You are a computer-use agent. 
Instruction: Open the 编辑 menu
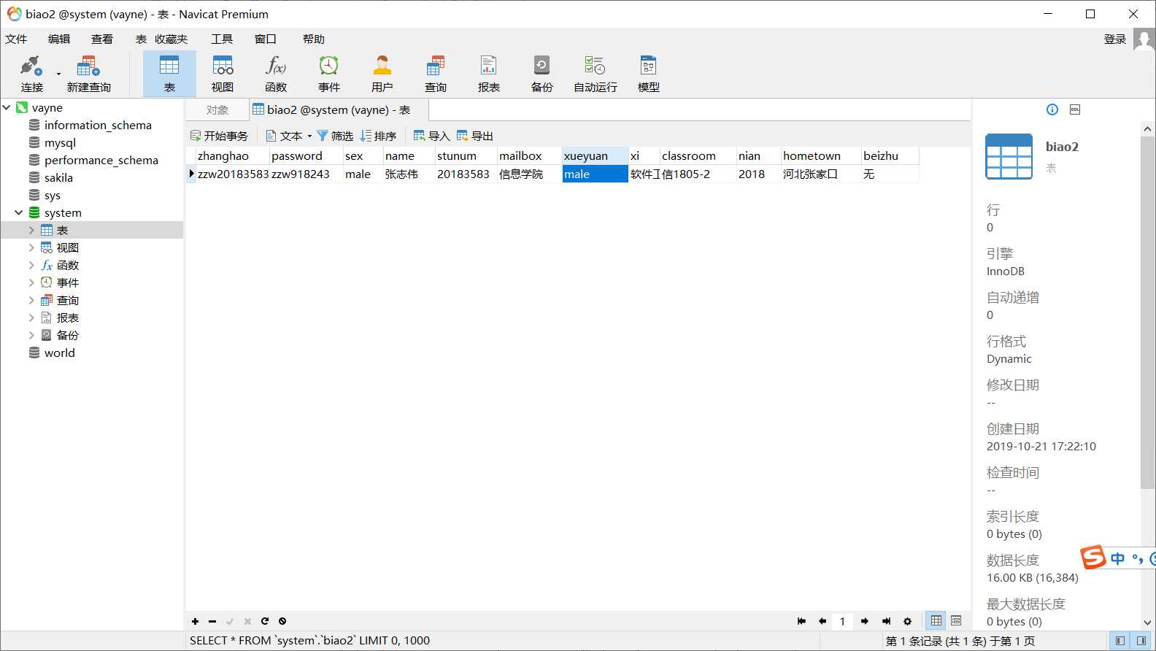point(59,39)
